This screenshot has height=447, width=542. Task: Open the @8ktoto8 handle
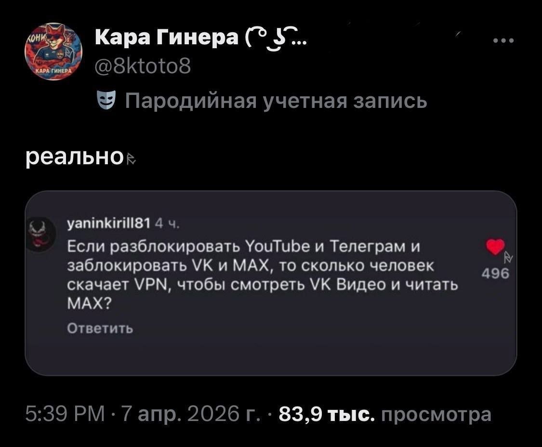click(143, 66)
